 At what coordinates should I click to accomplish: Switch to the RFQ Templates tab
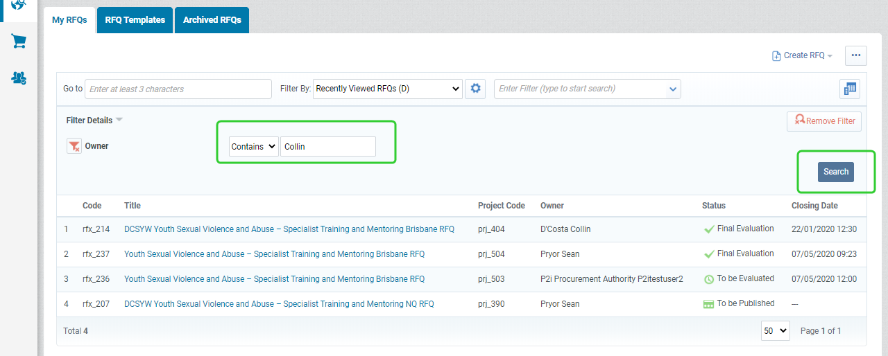(x=135, y=20)
